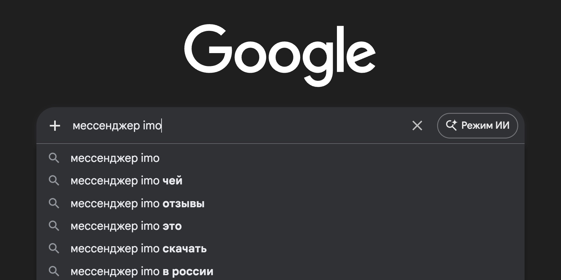Viewport: 561px width, 280px height.
Task: Choose the suggestion 'мессенджер imo в россии'
Action: pos(142,271)
